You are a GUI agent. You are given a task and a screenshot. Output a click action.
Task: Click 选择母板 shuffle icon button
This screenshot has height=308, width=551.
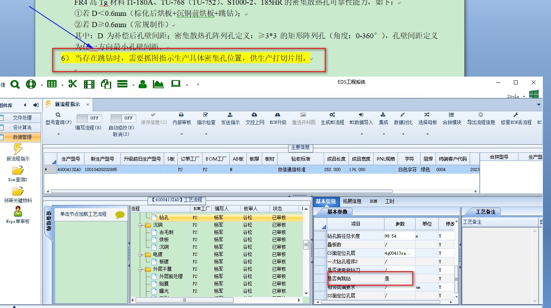click(427, 119)
